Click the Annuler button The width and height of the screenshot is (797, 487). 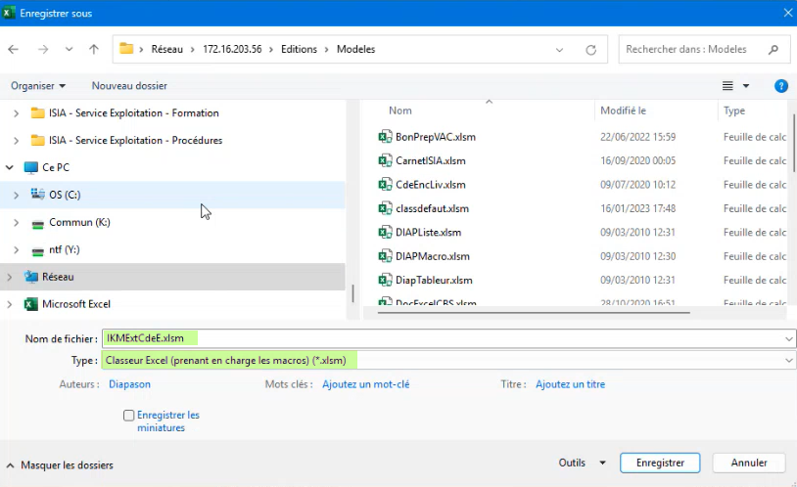point(749,463)
